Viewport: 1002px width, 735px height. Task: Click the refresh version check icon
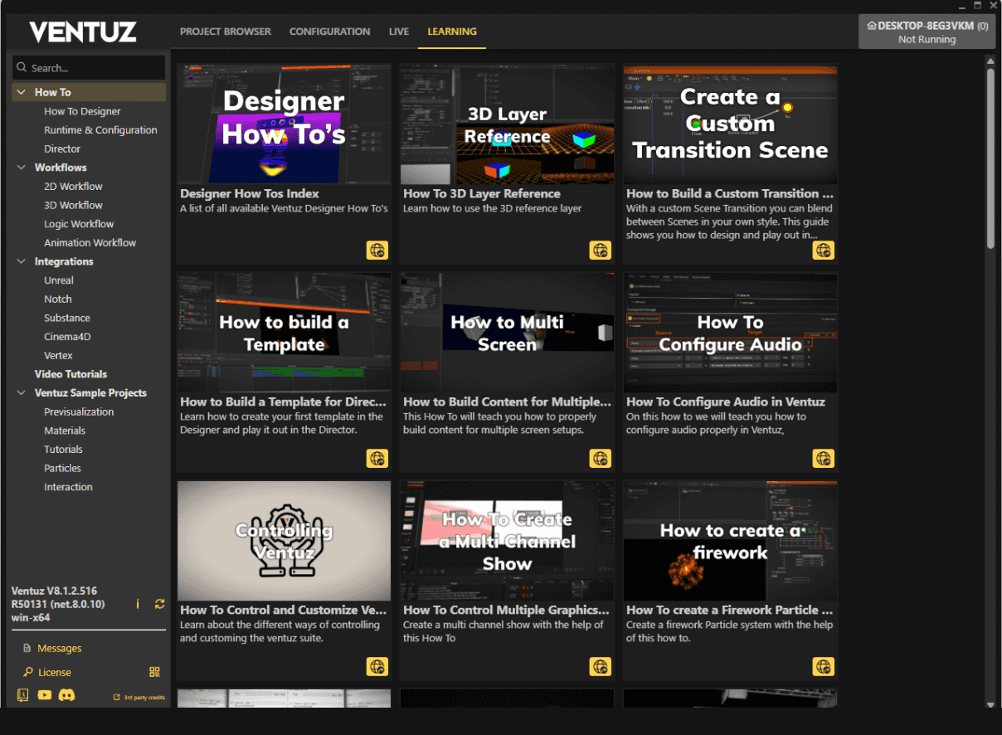pyautogui.click(x=159, y=604)
